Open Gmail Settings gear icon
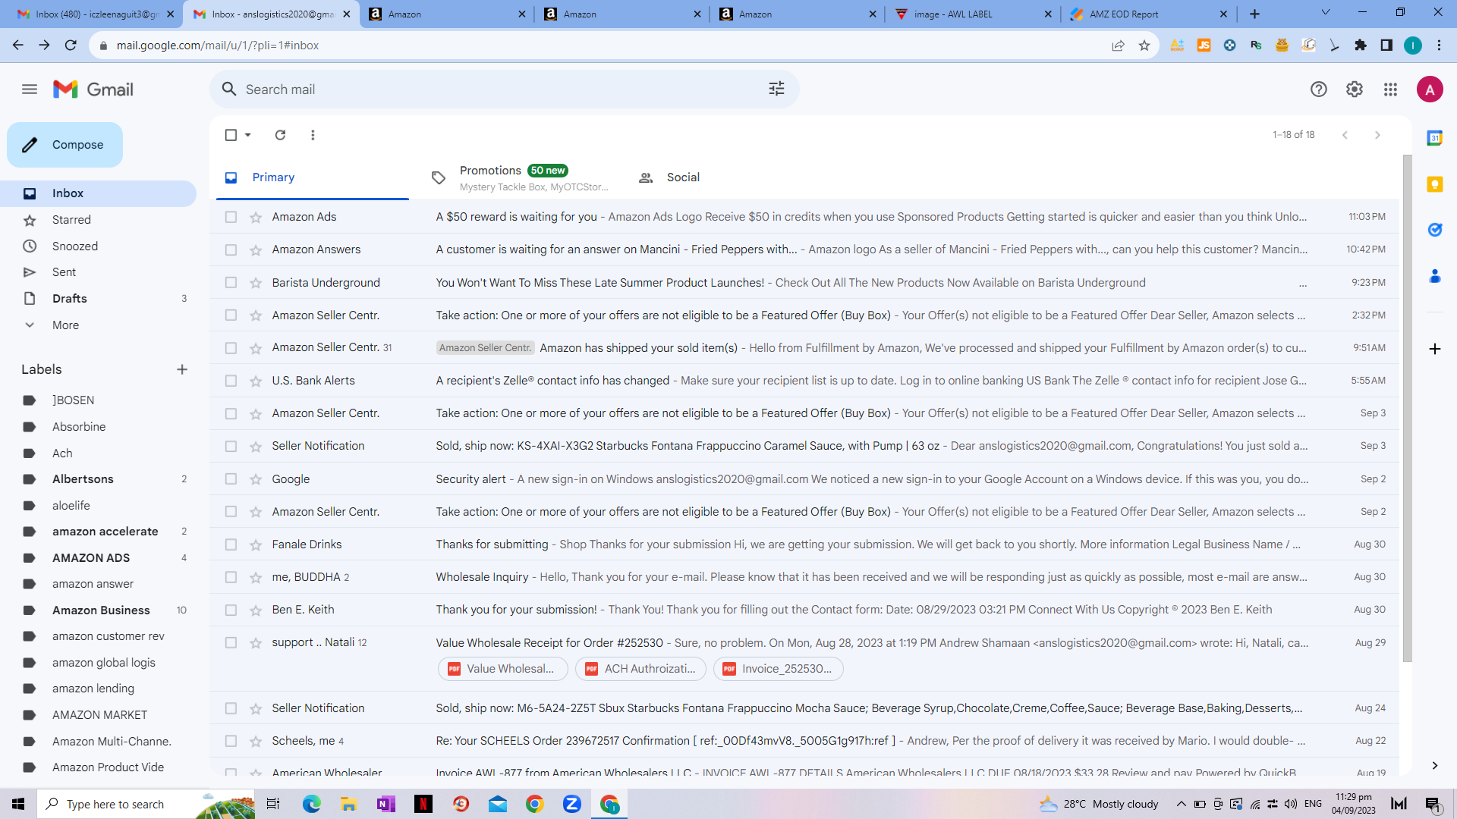 [x=1355, y=89]
